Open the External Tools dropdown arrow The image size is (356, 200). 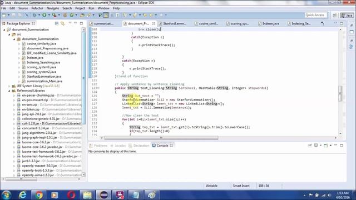pos(59,15)
